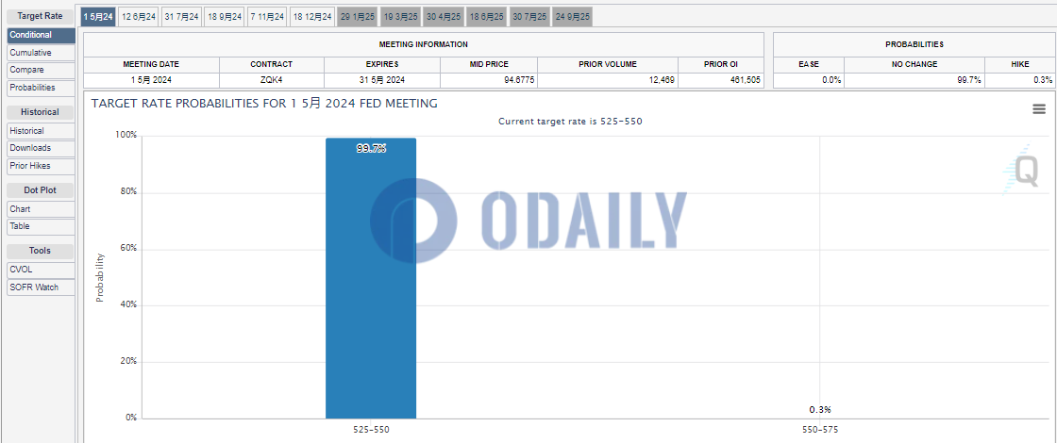This screenshot has height=443, width=1057.
Task: Select the 7 11月24 meeting tab
Action: [x=267, y=17]
